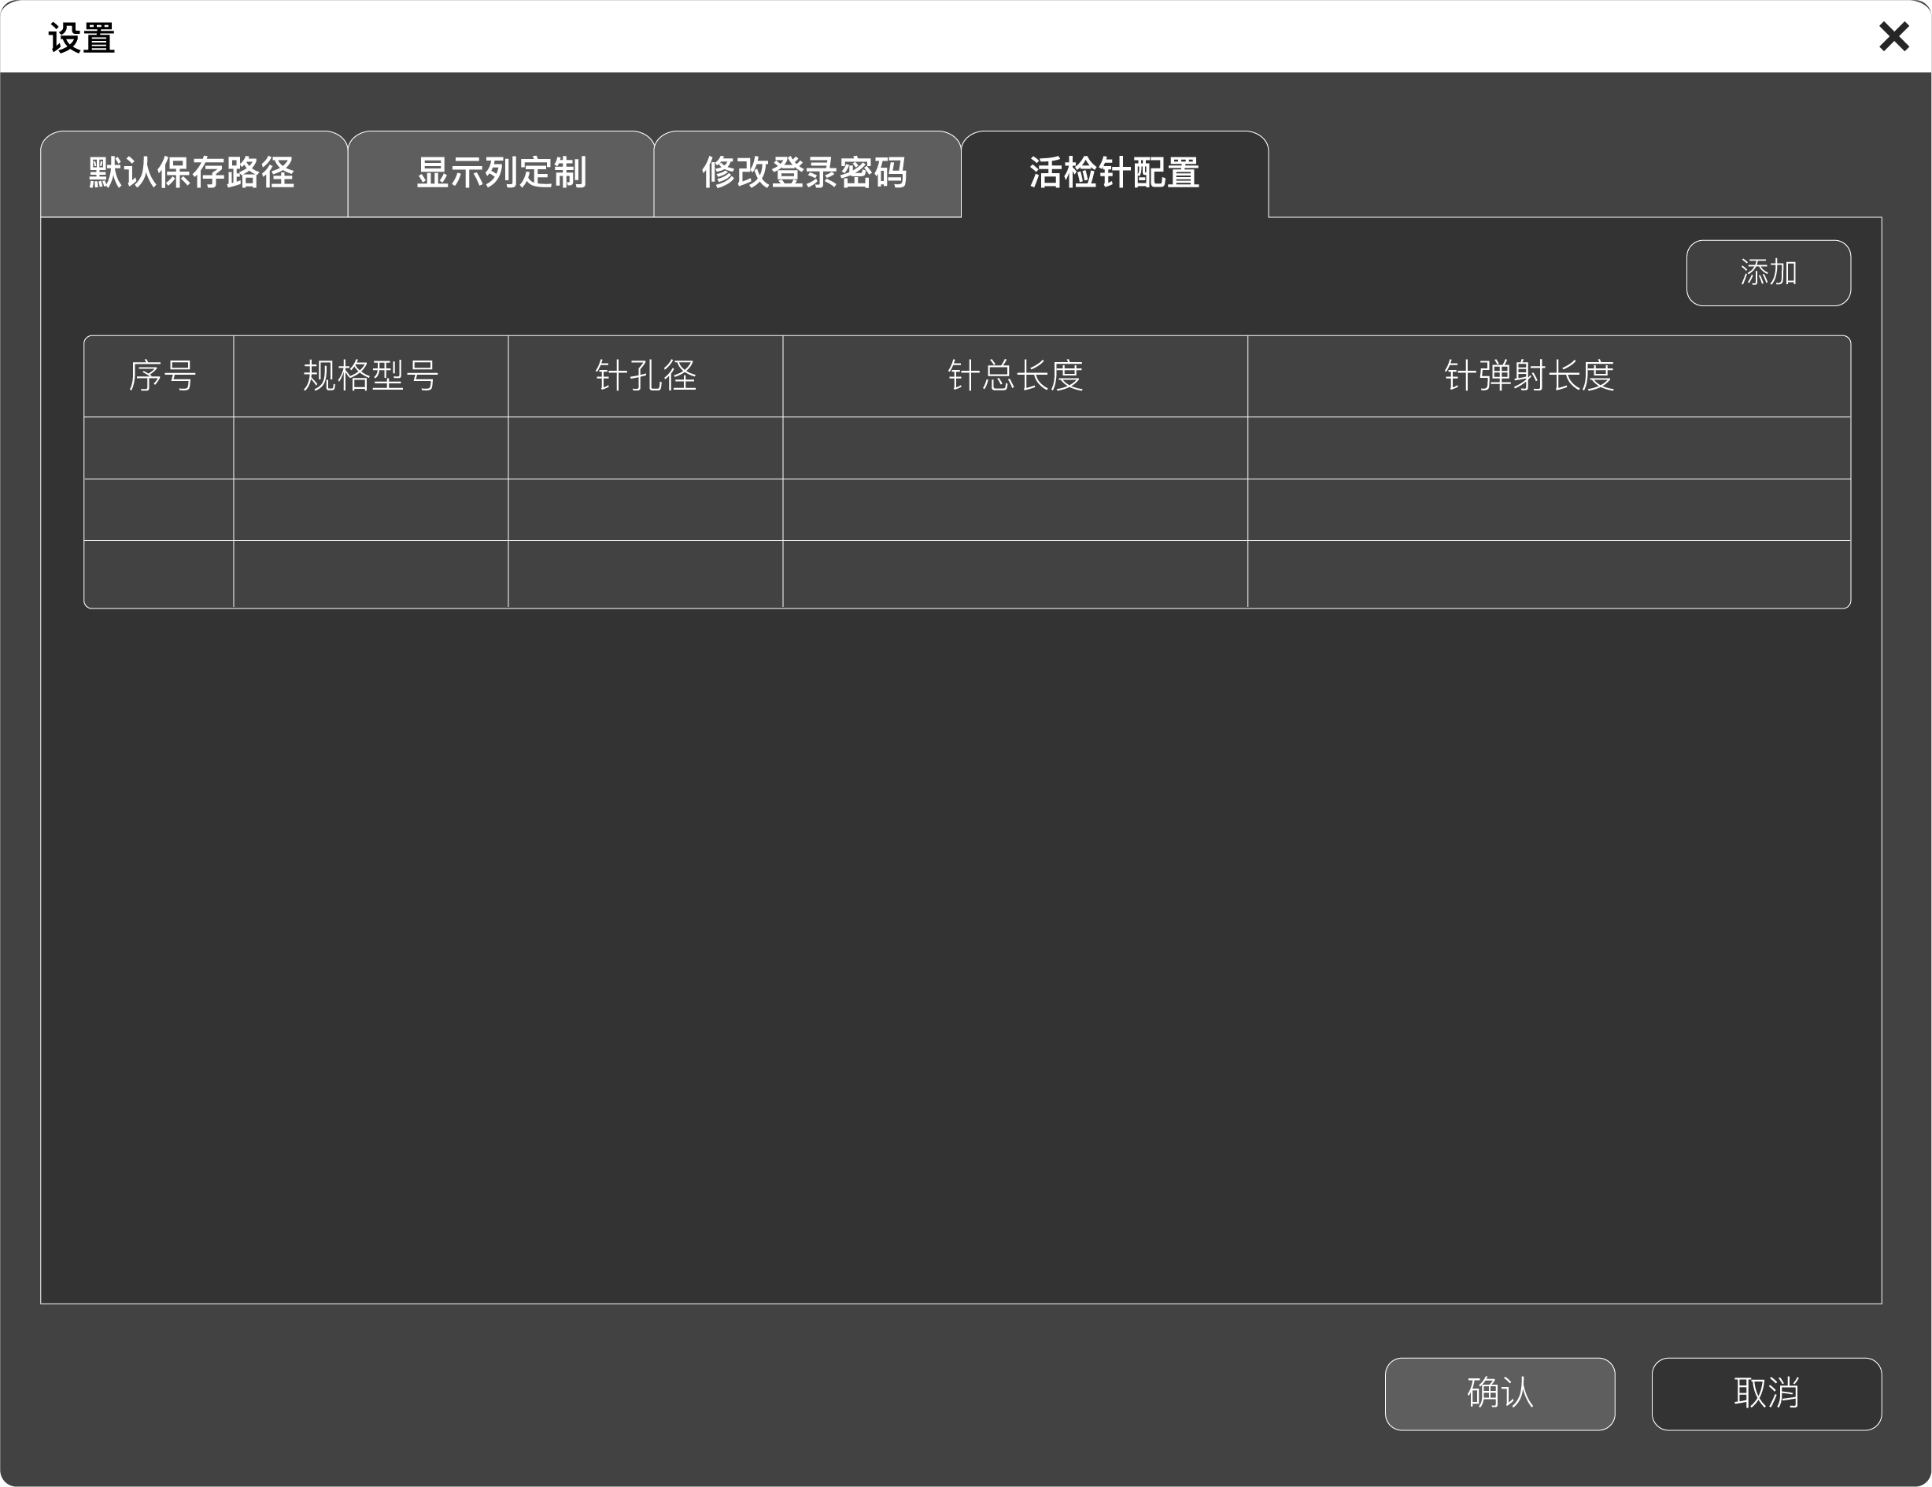
Task: Select first row 序号 cell
Action: click(x=160, y=448)
